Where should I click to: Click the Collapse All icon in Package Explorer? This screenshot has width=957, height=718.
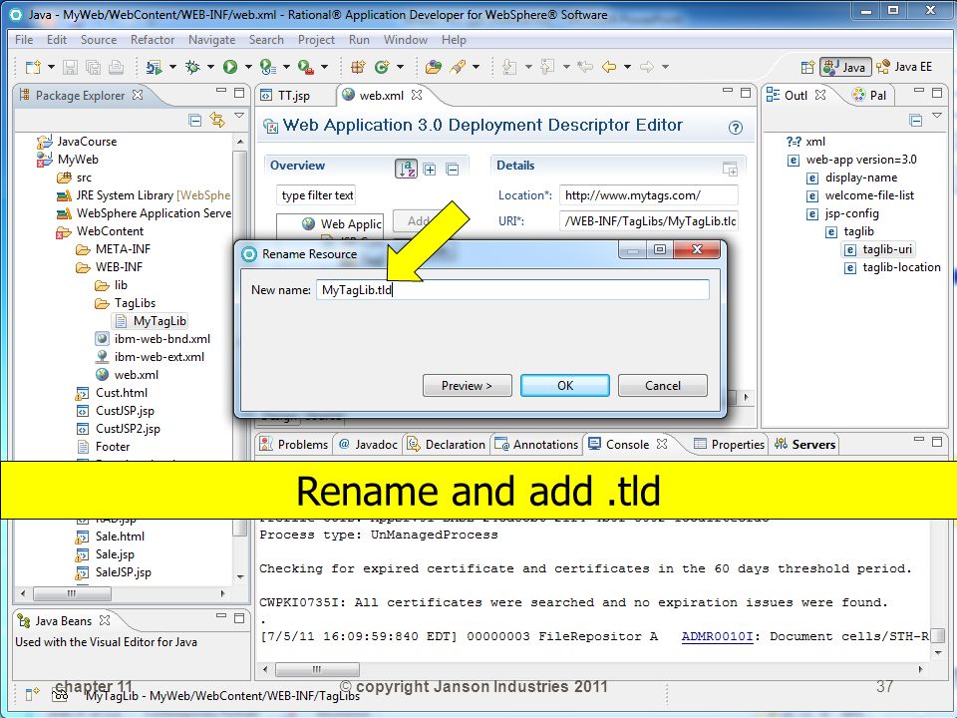[x=195, y=121]
